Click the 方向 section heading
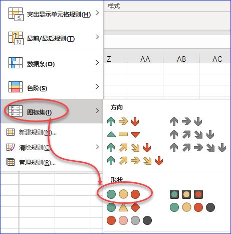This screenshot has height=234, width=231. 117,107
